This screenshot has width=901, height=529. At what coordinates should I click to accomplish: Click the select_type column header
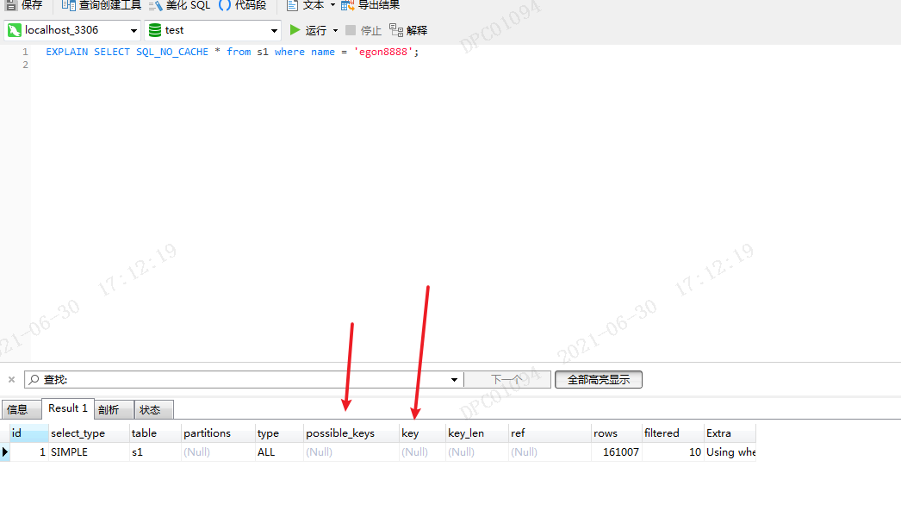tap(89, 433)
